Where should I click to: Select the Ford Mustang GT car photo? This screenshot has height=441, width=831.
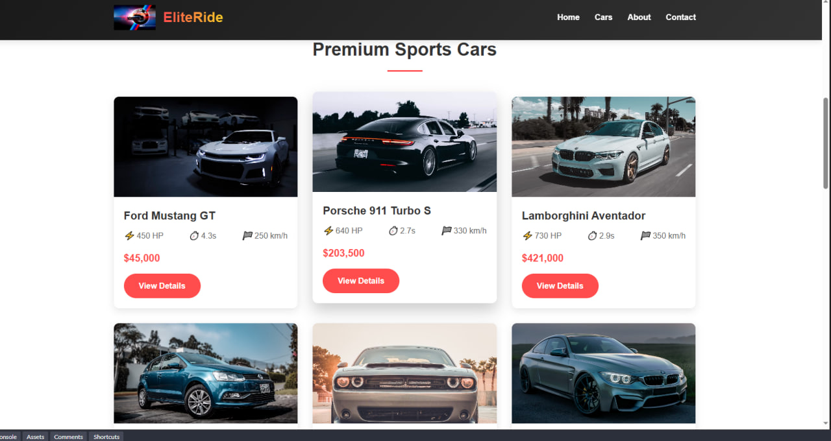[206, 147]
